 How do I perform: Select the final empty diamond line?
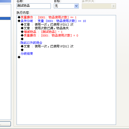(x=19, y=57)
